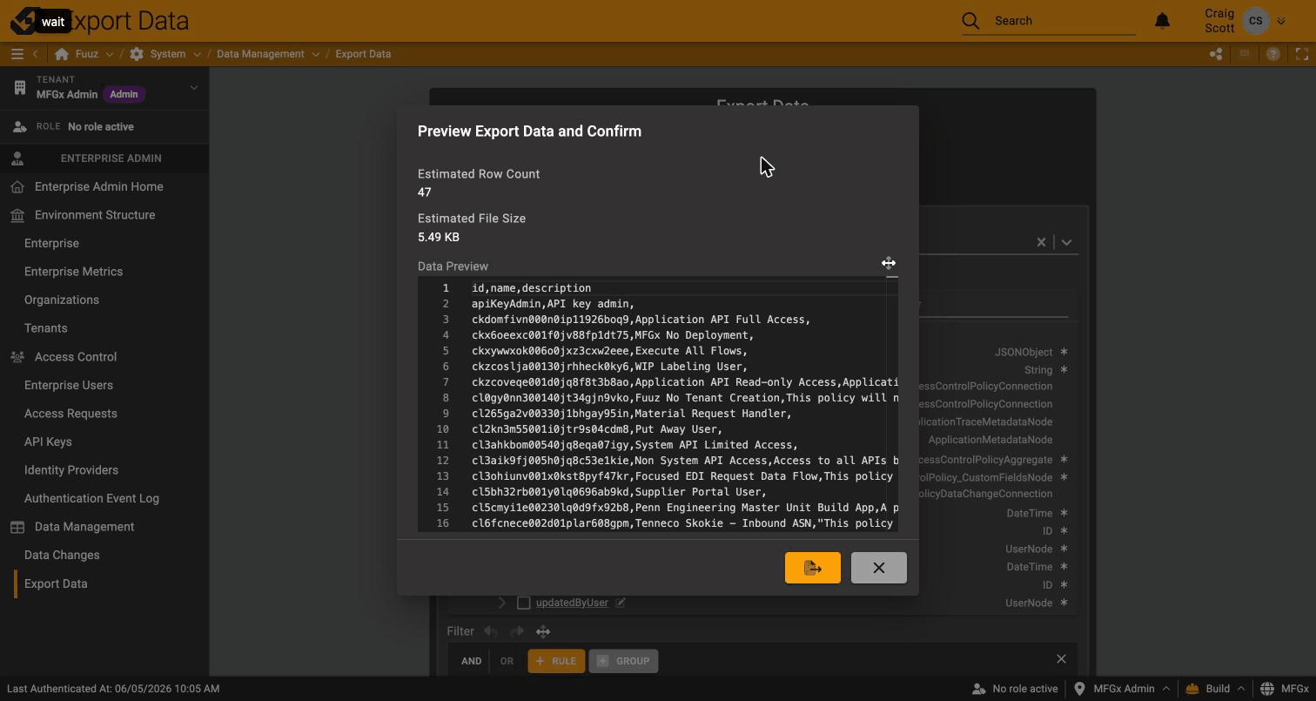1316x701 pixels.
Task: Add a filter RULE
Action: [x=556, y=661]
